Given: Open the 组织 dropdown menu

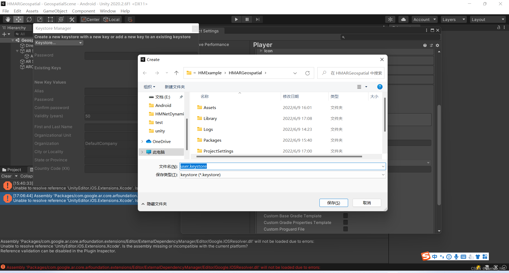Looking at the screenshot, I should coord(149,87).
